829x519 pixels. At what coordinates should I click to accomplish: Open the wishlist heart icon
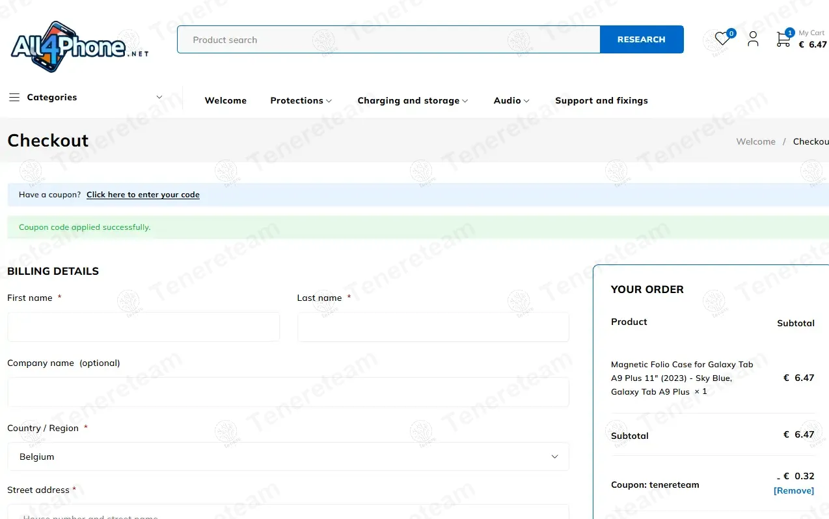click(722, 39)
